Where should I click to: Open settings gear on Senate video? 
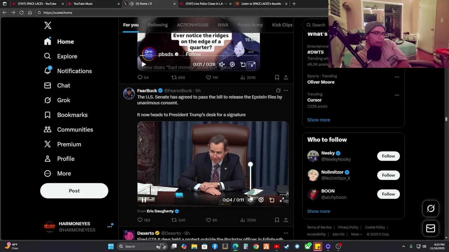(x=261, y=200)
